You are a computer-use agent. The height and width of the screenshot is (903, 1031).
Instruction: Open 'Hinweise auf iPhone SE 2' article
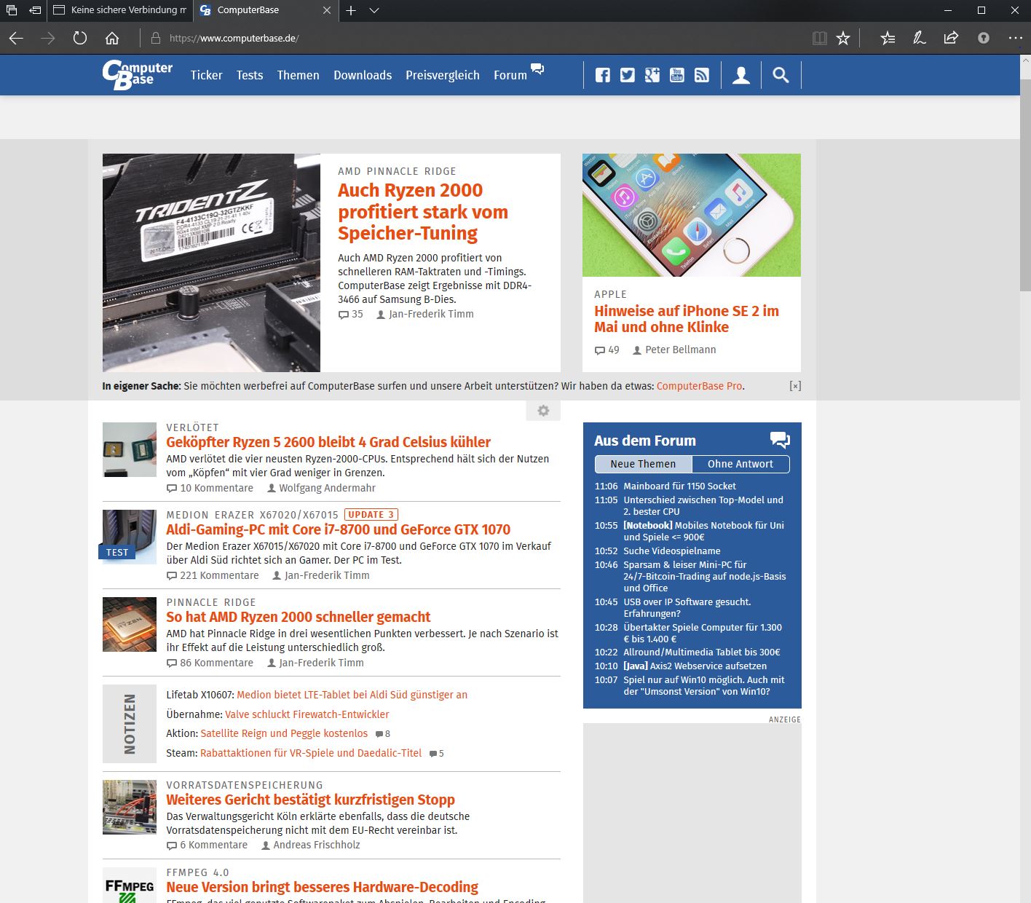[687, 319]
